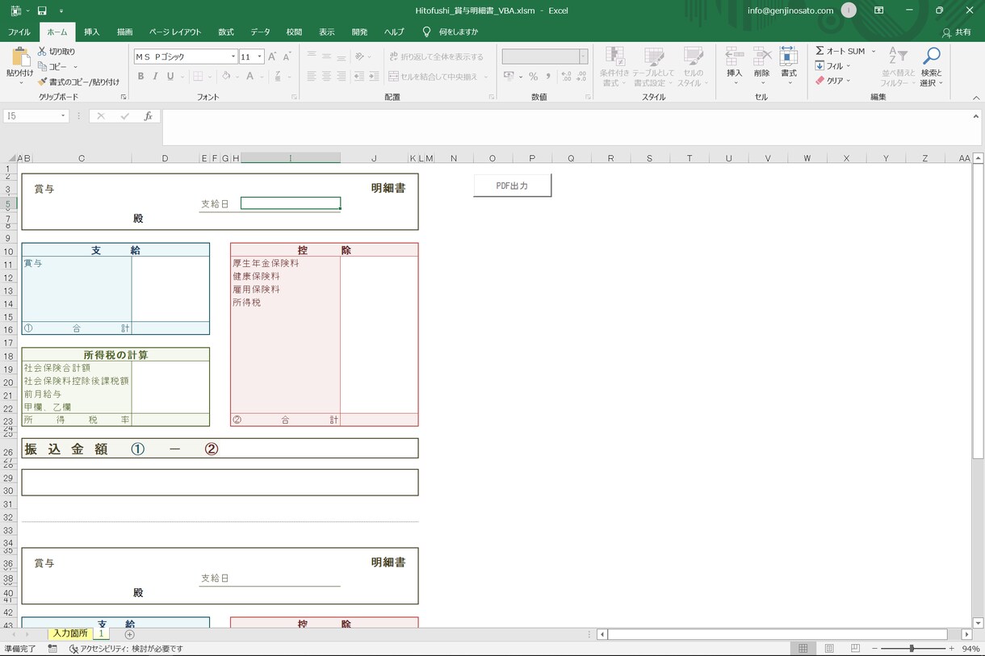Increase font size with the large A icon
Viewport: 985px width, 656px height.
pyautogui.click(x=272, y=56)
